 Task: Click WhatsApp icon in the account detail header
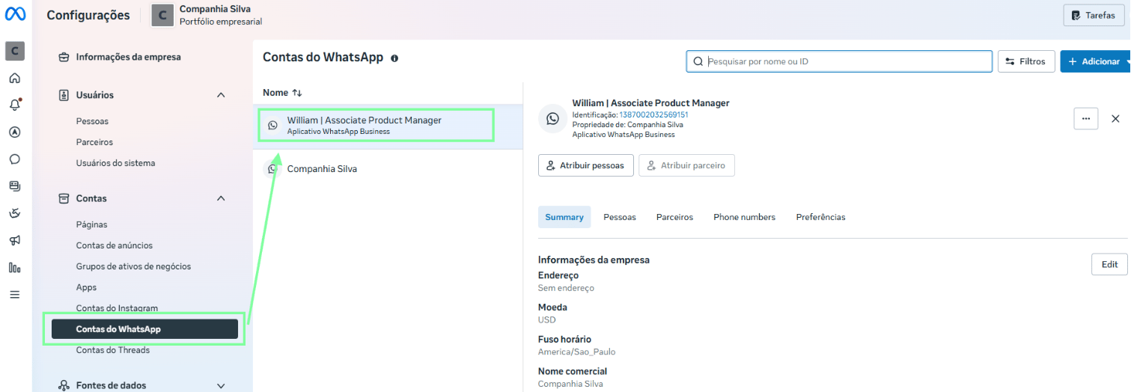[x=552, y=118]
